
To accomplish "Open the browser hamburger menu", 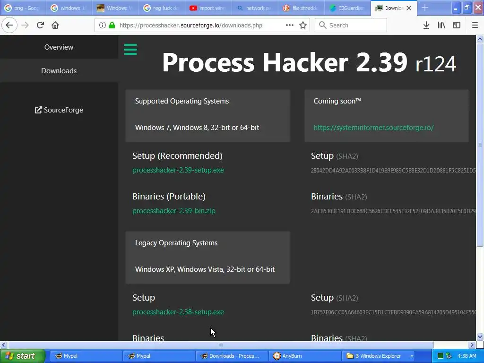I will (x=475, y=25).
